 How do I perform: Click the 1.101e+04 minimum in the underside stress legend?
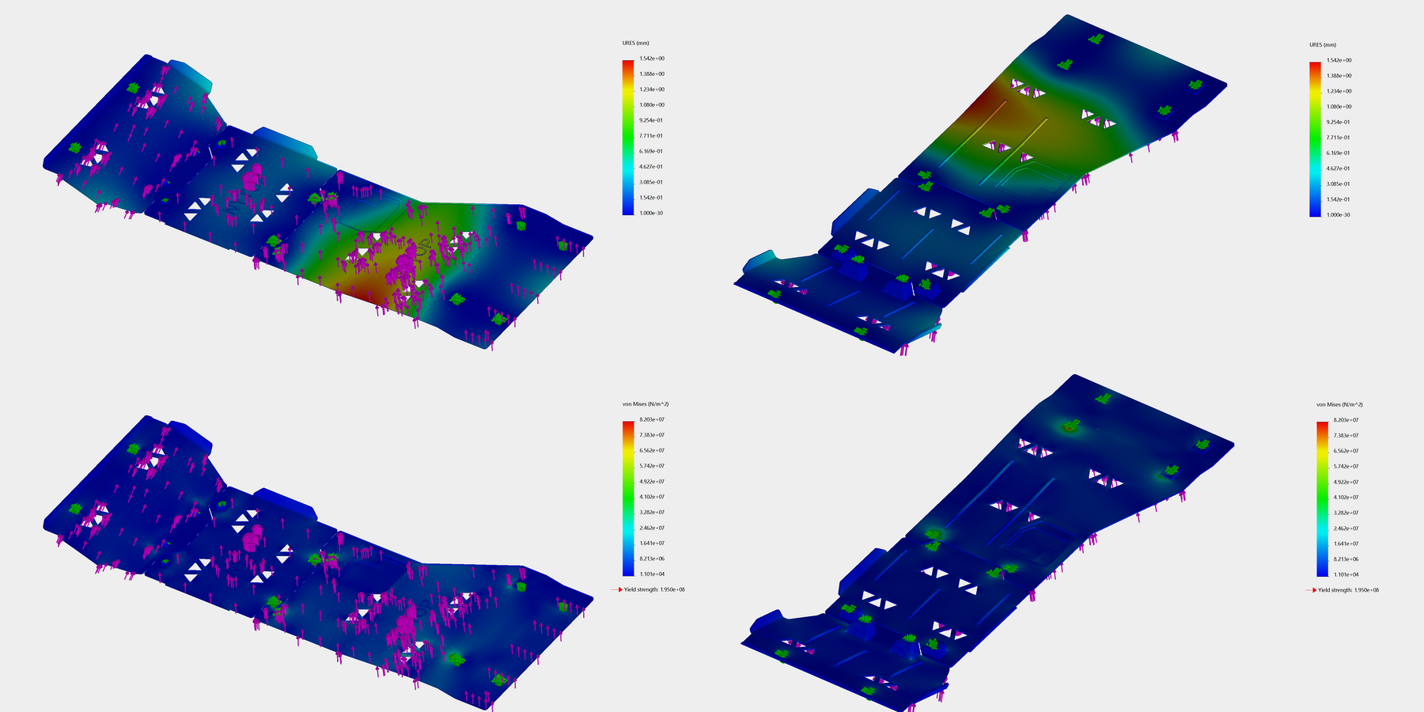(x=1346, y=575)
